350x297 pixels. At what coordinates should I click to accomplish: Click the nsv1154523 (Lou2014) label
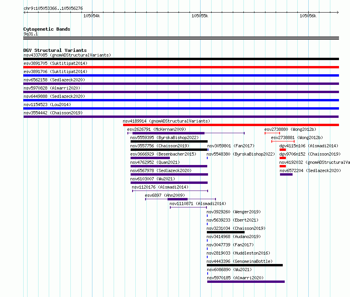47,104
